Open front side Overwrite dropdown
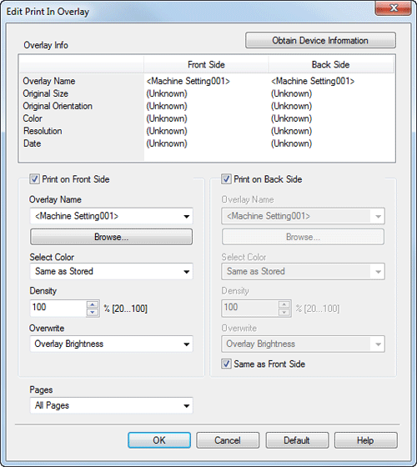Screen dimensions: 417x467 tap(111, 344)
